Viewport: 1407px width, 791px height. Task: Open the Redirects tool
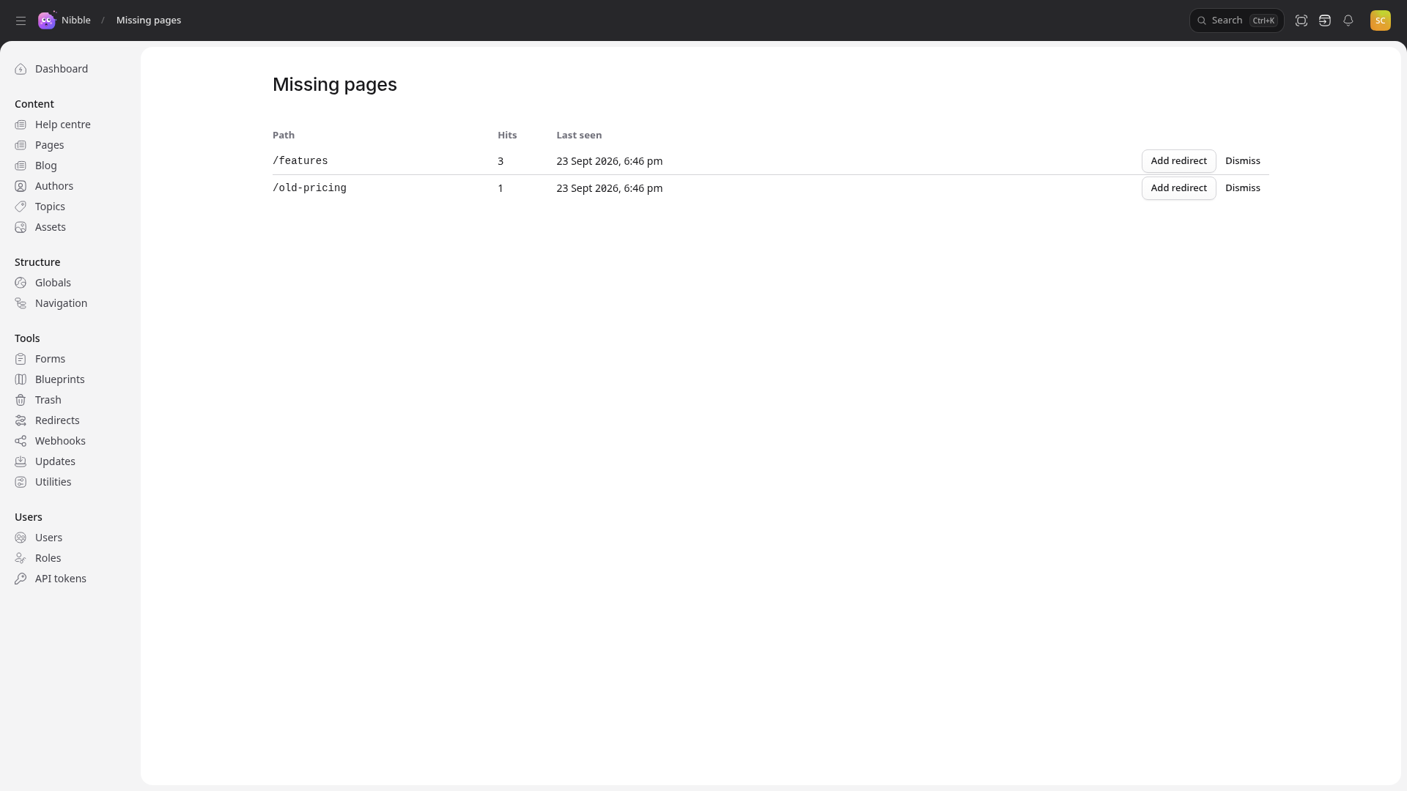57,420
